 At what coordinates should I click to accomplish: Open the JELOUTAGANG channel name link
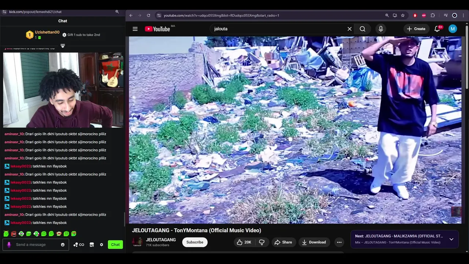(x=161, y=240)
